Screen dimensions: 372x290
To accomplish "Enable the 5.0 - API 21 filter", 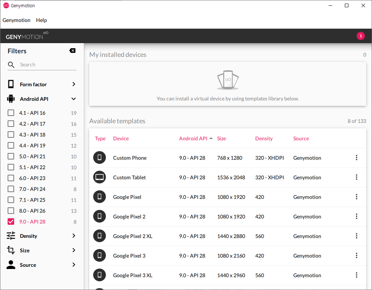I will [x=11, y=156].
